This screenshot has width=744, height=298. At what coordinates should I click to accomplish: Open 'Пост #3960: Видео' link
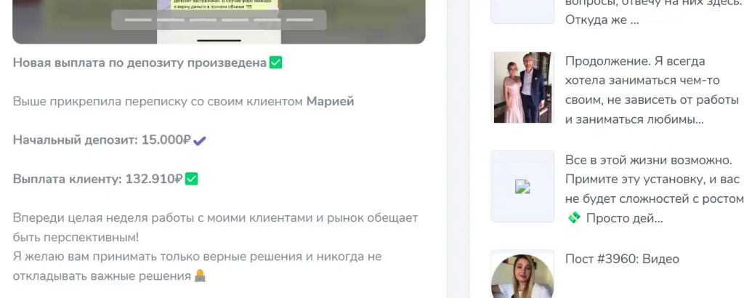click(622, 259)
